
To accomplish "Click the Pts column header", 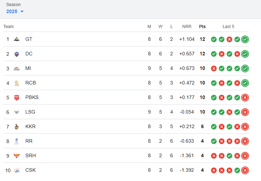I will click(202, 27).
